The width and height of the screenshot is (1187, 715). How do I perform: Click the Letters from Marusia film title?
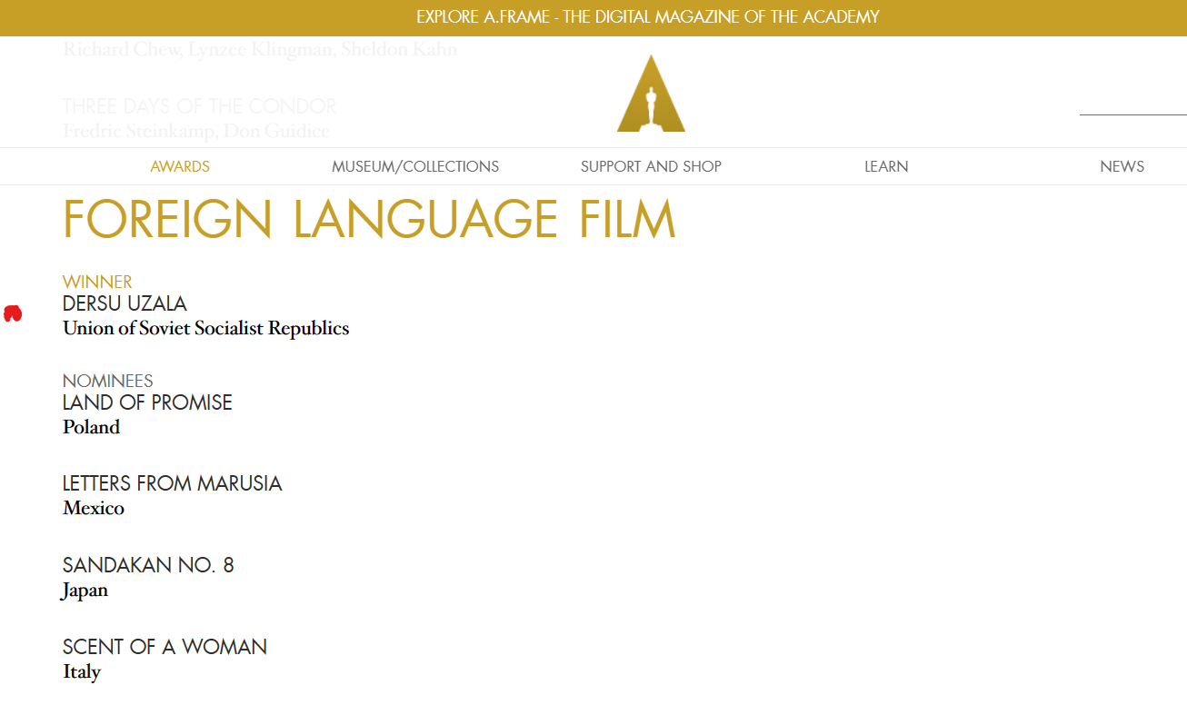point(173,483)
